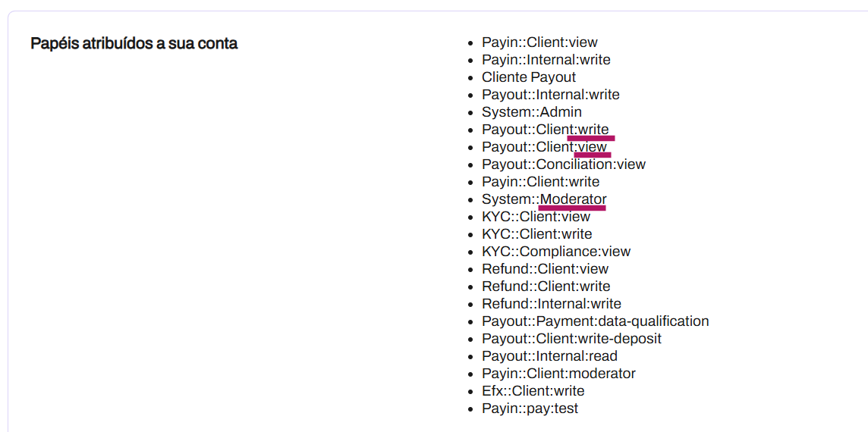Click Payout::Payment:data-qualification role

[x=596, y=321]
